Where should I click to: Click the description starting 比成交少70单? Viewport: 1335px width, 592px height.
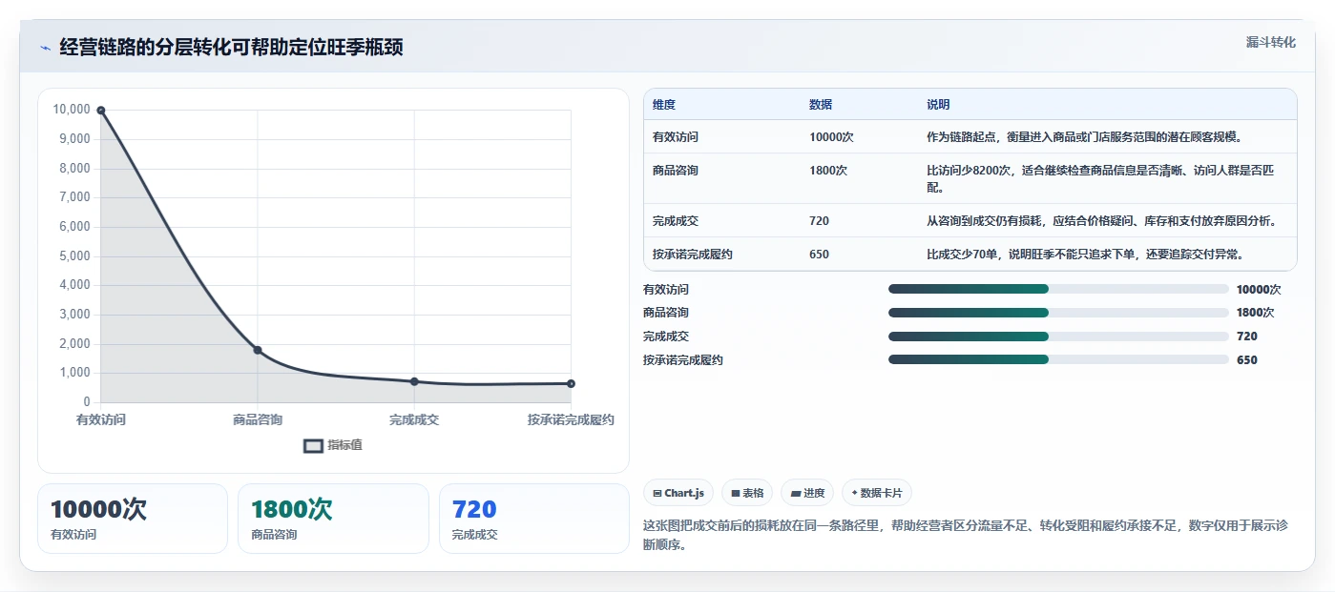tap(1084, 255)
